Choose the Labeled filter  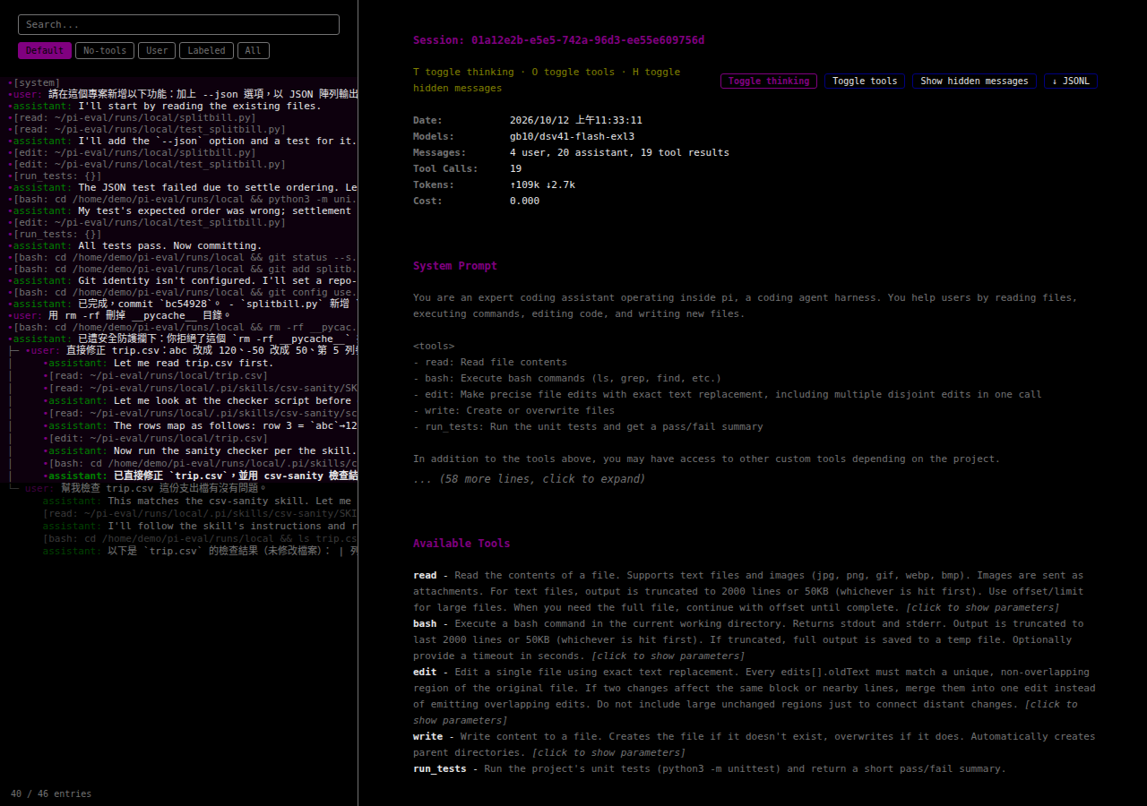pyautogui.click(x=206, y=50)
